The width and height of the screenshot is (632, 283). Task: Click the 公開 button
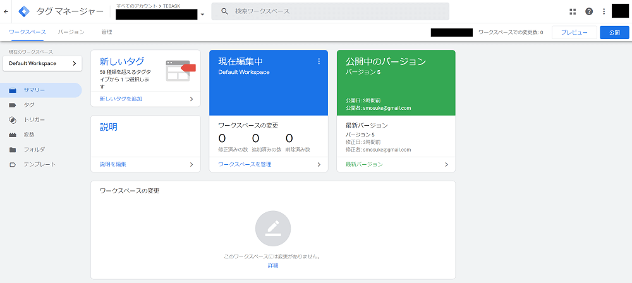[x=614, y=32]
